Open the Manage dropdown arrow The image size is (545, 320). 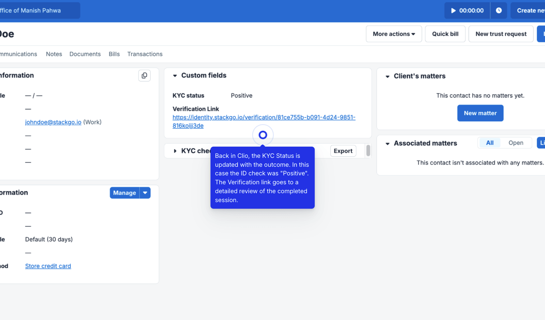(x=145, y=193)
